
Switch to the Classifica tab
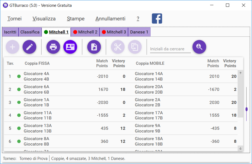(x=30, y=32)
